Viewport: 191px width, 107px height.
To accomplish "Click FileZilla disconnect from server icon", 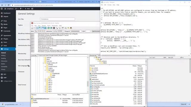I will click(x=57, y=28).
